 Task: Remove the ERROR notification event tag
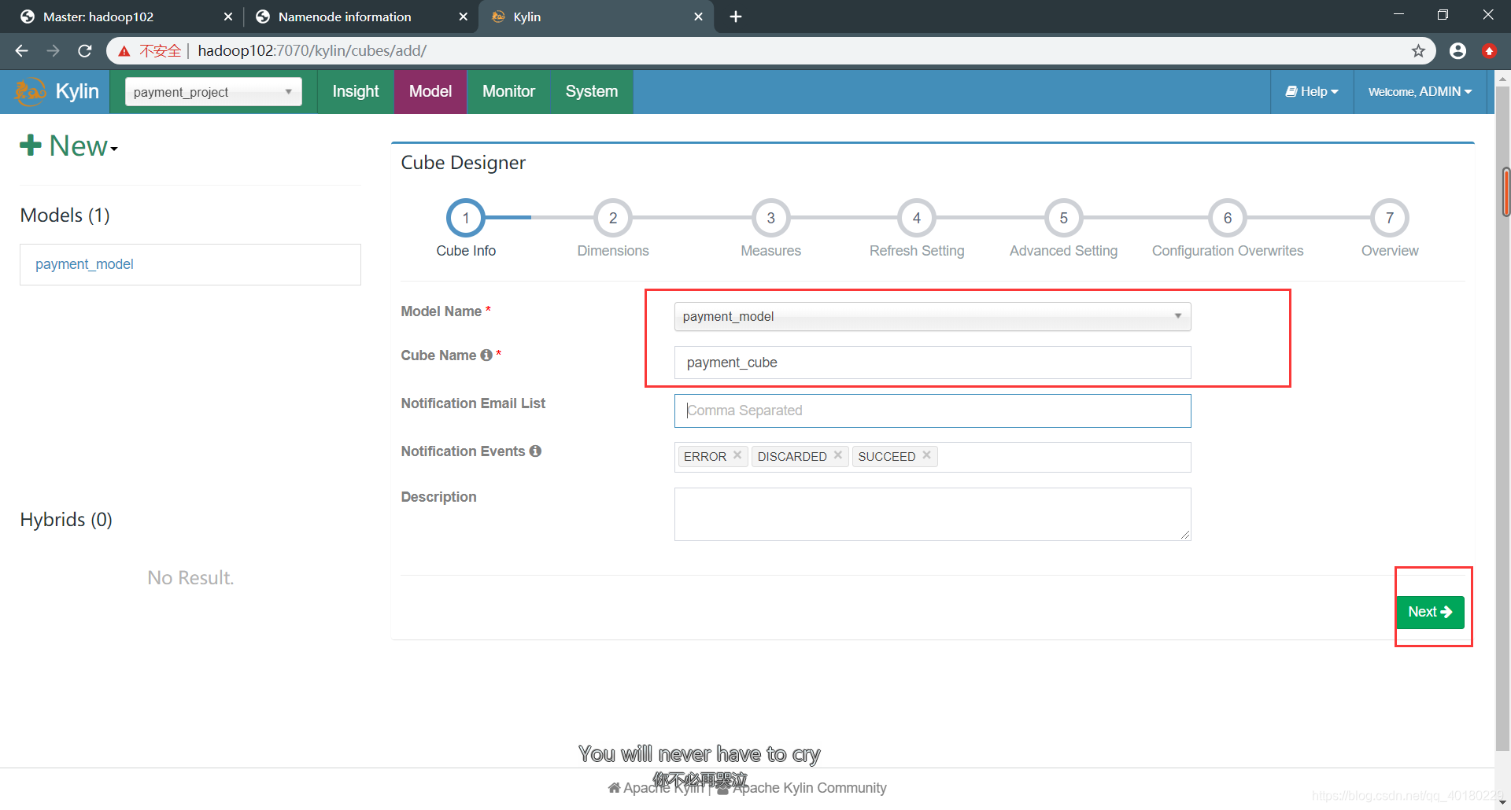coord(737,455)
